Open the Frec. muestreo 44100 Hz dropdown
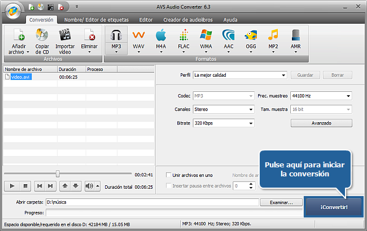367x231 pixels. click(321, 96)
